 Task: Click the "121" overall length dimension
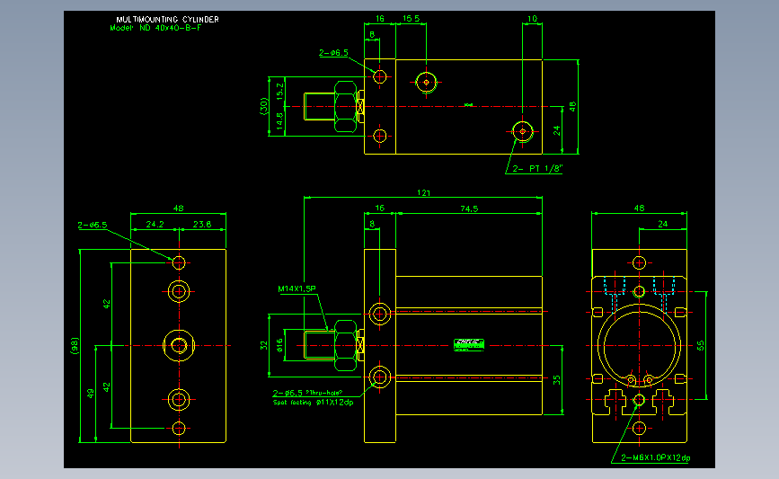coord(423,193)
